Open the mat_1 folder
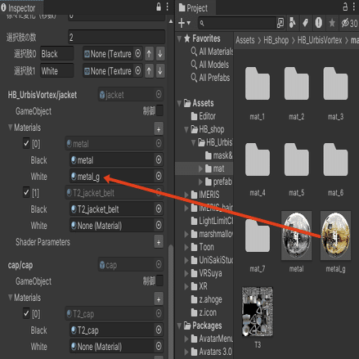 tap(258, 84)
